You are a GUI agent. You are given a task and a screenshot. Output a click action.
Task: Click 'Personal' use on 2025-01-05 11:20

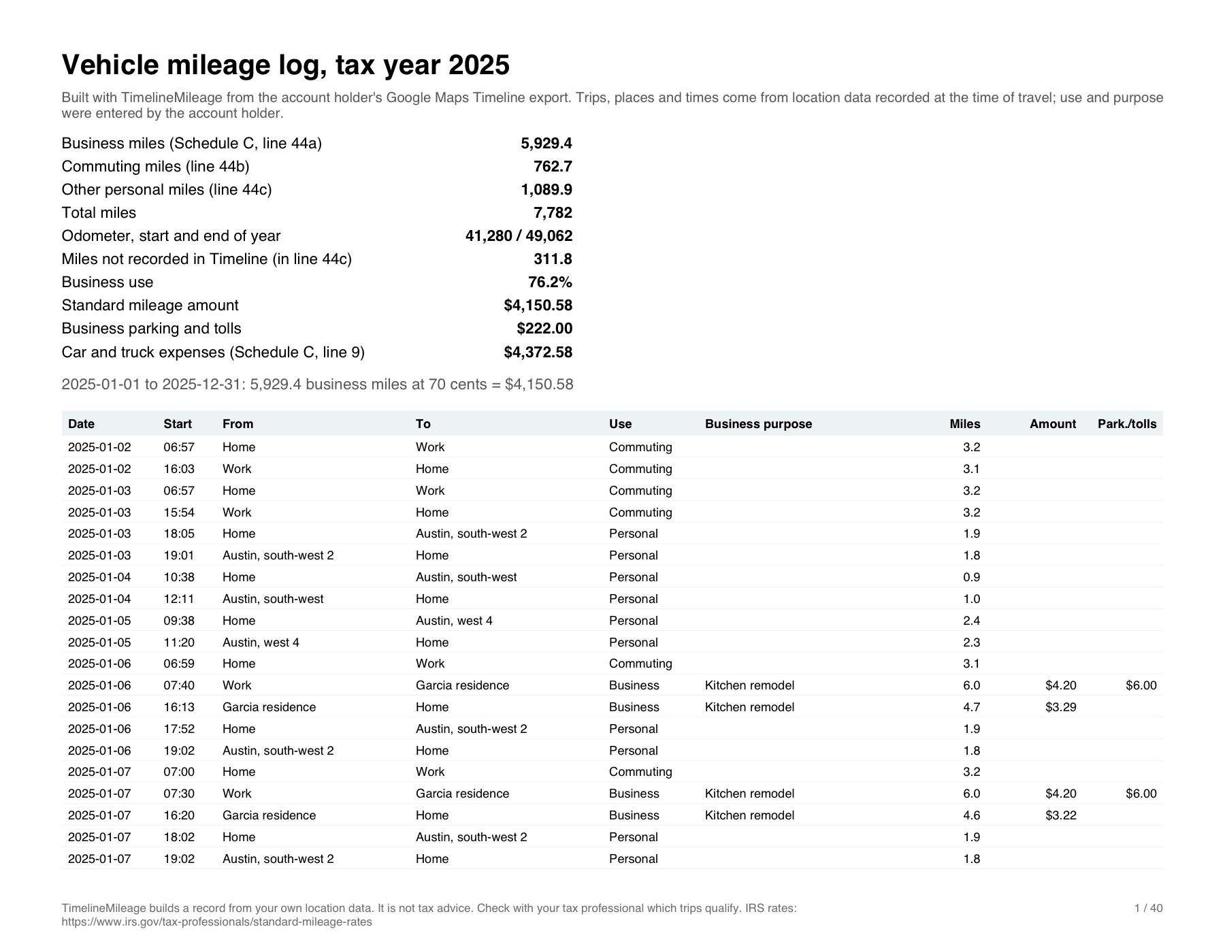point(634,642)
